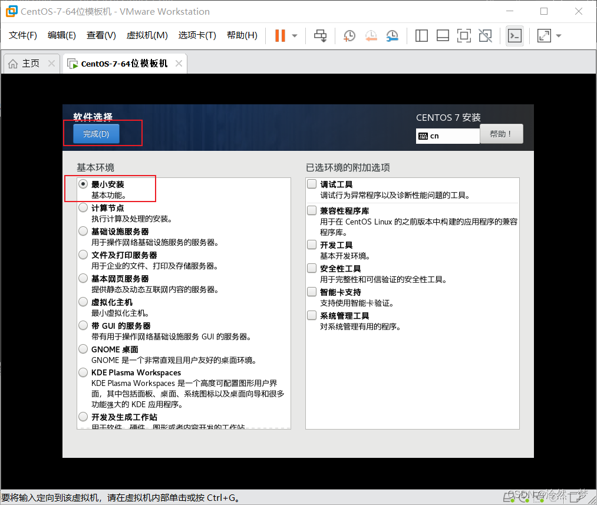The image size is (597, 505).
Task: Select the GNOME 桌面 radio button
Action: coord(83,349)
